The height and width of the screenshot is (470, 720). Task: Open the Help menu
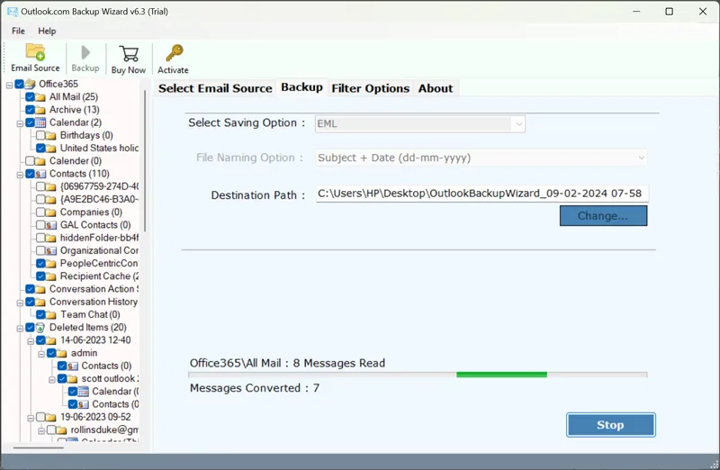coord(47,31)
